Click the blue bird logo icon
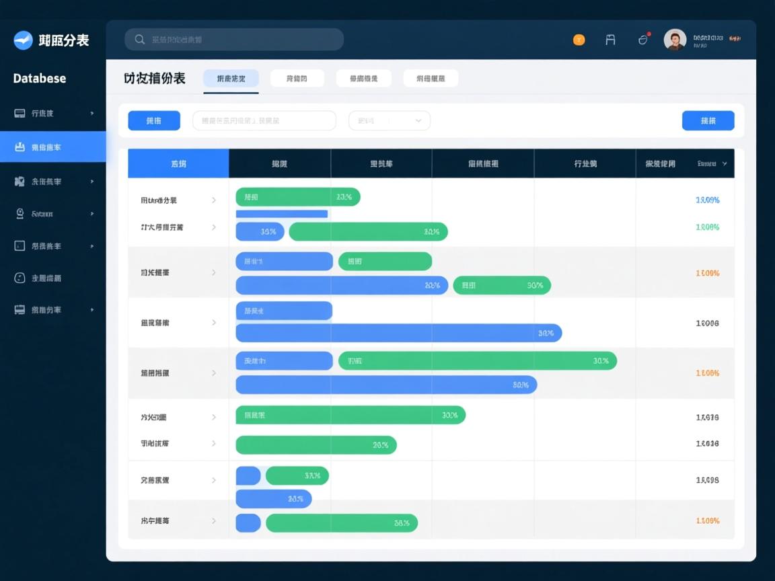Screen dimensions: 775x581 coord(23,40)
